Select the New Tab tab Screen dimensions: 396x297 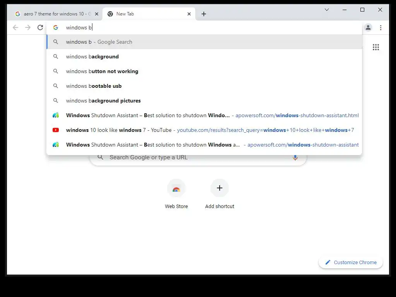[x=149, y=14]
